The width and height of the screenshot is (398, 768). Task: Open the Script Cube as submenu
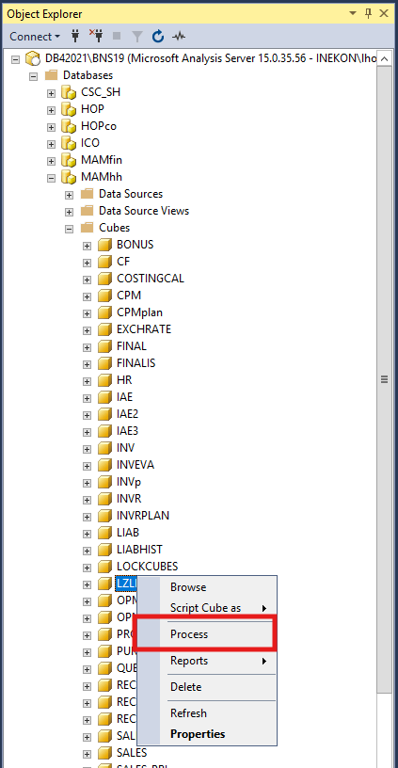[x=206, y=608]
